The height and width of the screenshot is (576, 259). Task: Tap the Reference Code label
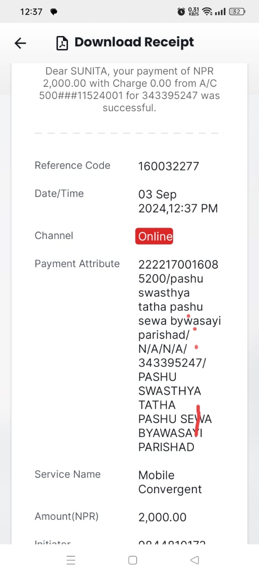72,166
